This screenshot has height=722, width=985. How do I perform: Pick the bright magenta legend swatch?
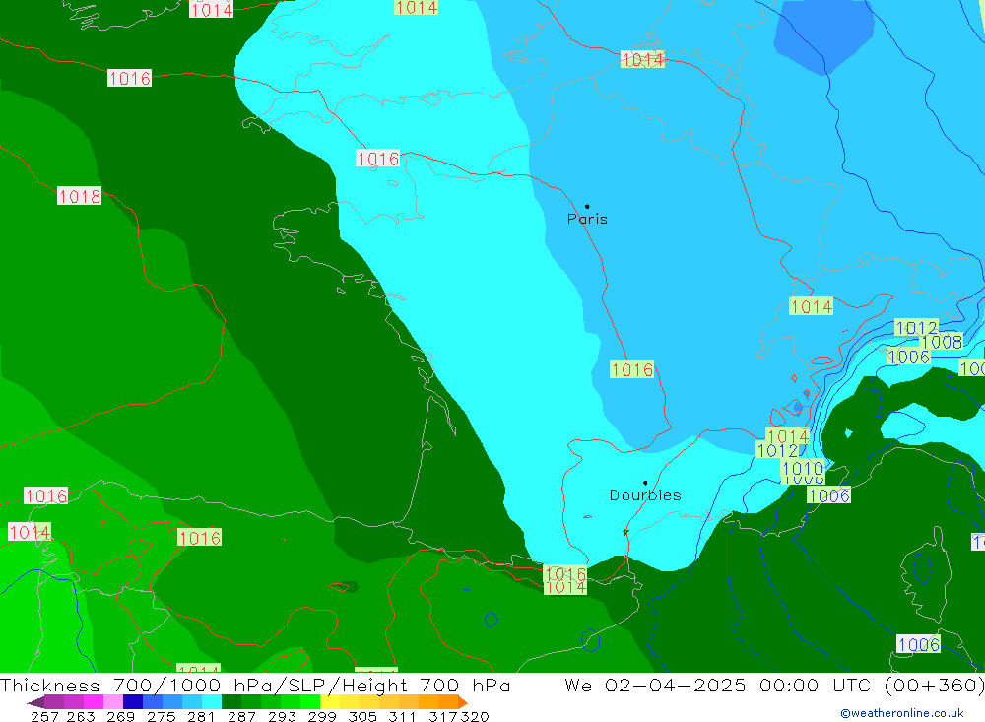[94, 702]
